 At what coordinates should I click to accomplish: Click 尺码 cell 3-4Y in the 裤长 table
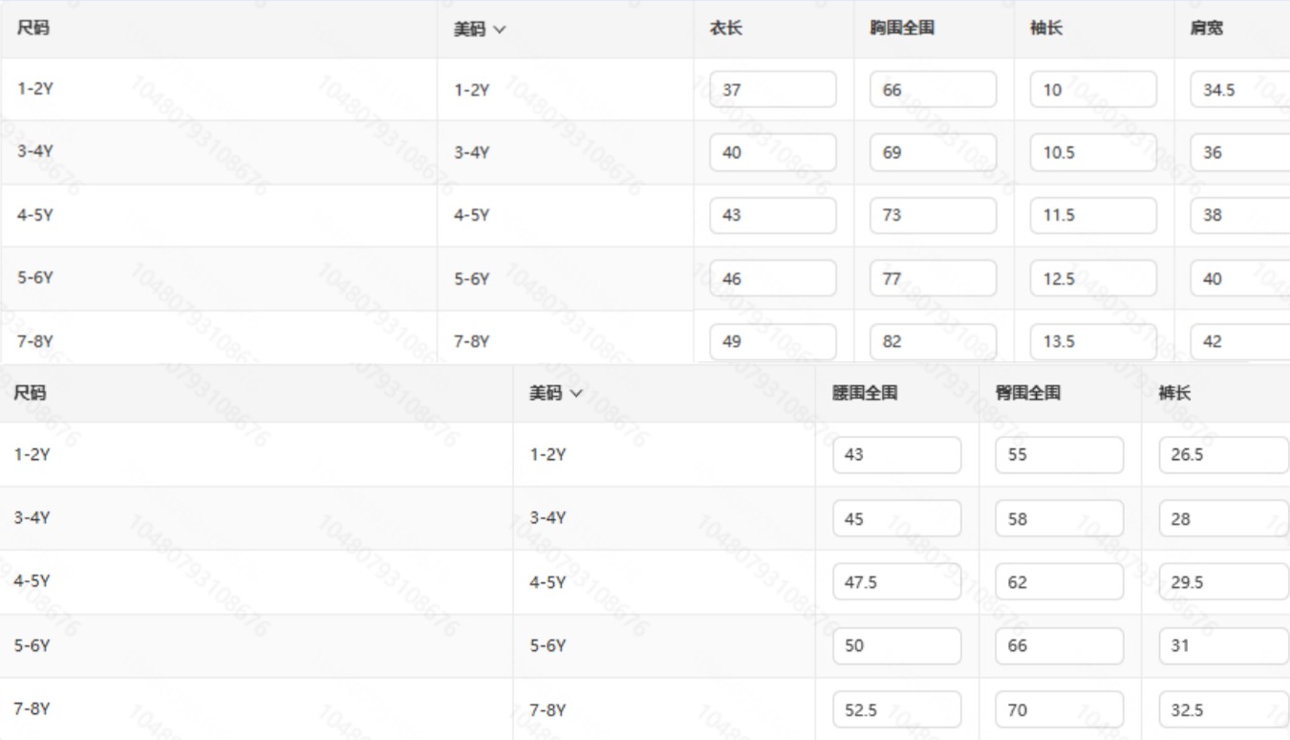coord(32,518)
